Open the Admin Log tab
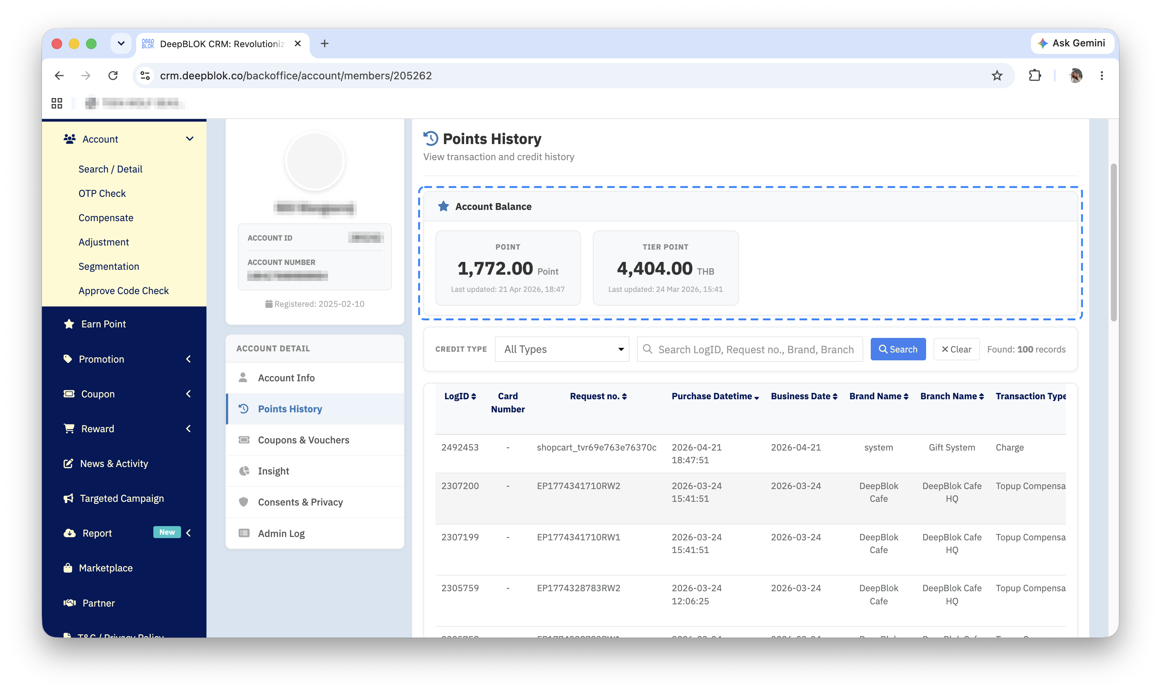The height and width of the screenshot is (693, 1161). [315, 533]
